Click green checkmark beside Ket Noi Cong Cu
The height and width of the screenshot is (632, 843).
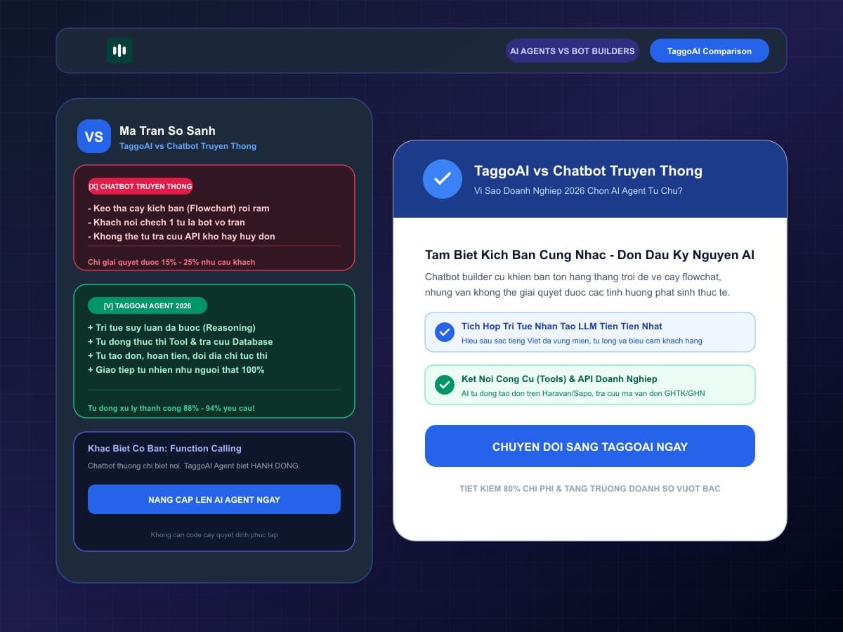445,385
